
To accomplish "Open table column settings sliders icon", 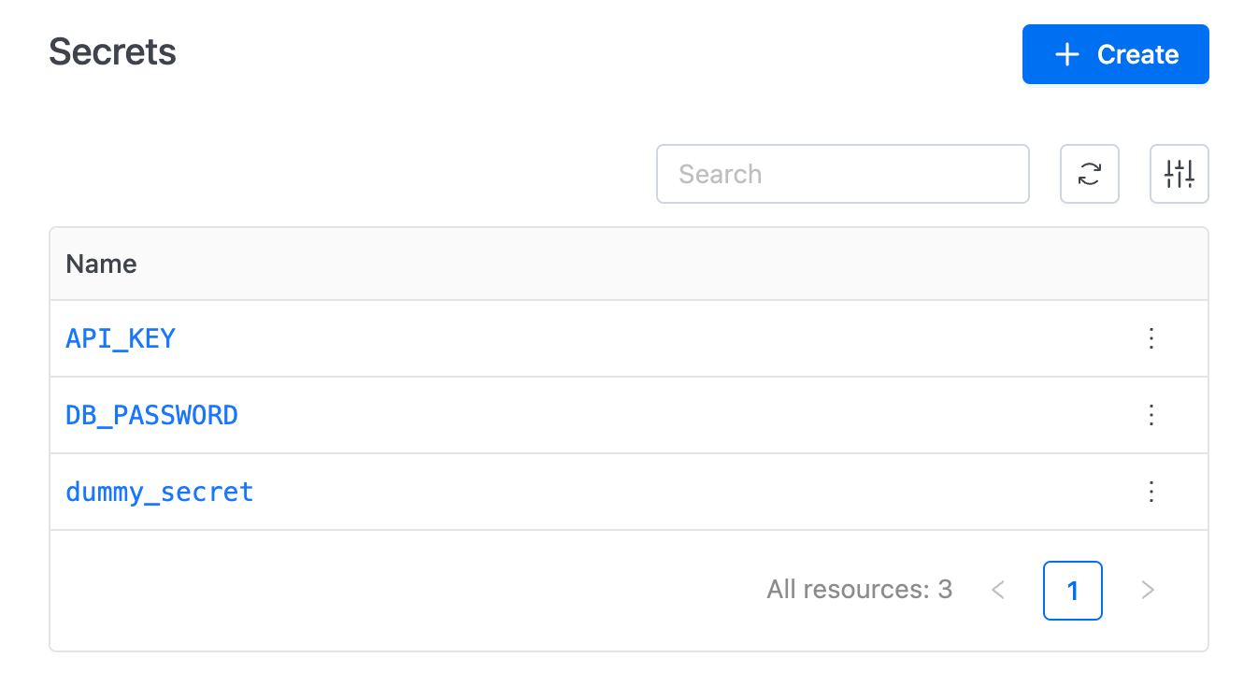I will point(1179,174).
